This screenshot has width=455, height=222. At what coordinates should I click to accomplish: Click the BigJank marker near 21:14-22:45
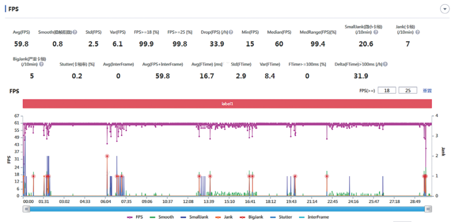tap(327, 176)
